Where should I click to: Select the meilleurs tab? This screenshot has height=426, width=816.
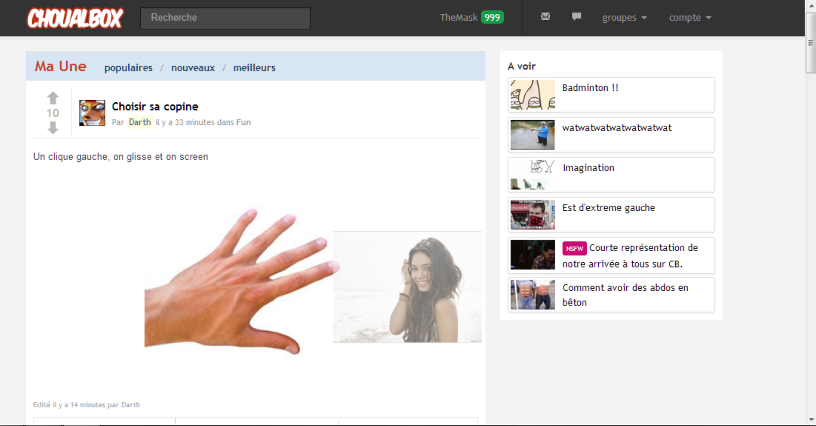tap(254, 68)
